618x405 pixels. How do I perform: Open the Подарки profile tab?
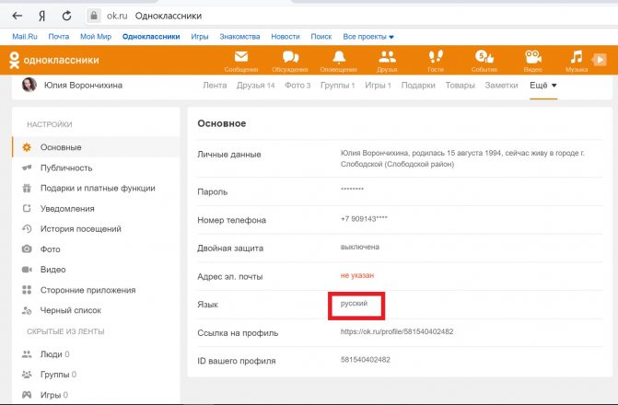click(418, 86)
